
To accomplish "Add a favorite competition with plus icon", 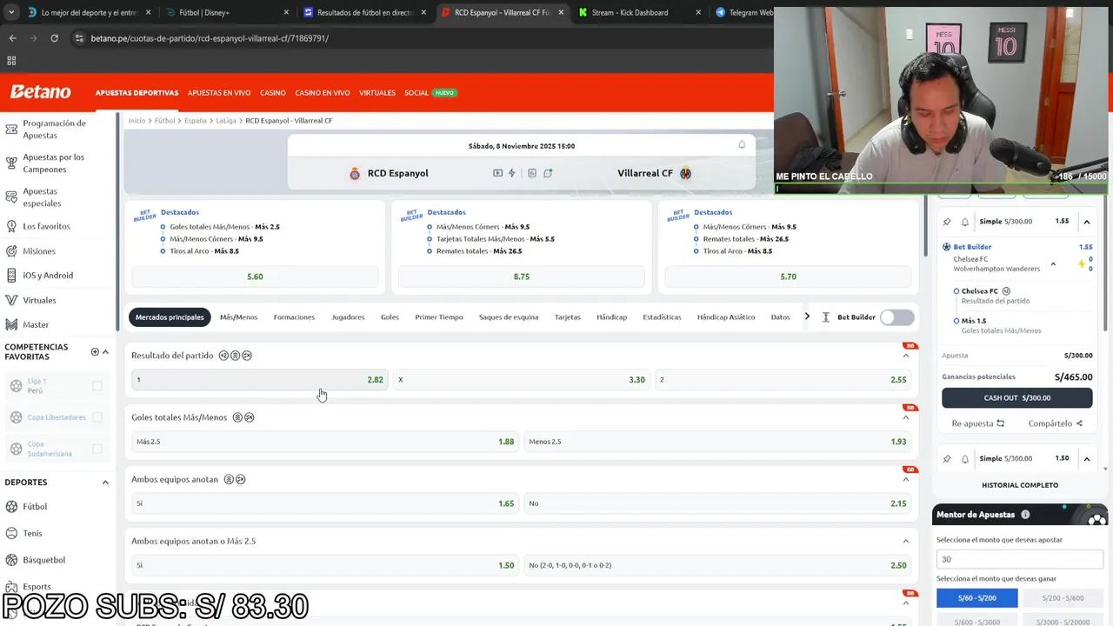I will pyautogui.click(x=95, y=351).
